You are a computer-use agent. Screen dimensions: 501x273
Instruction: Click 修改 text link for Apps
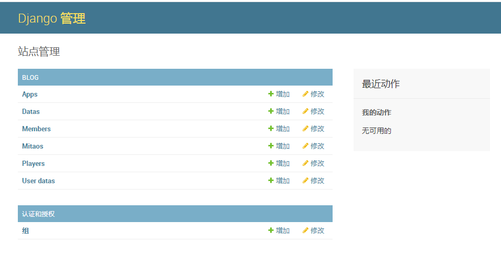(317, 94)
